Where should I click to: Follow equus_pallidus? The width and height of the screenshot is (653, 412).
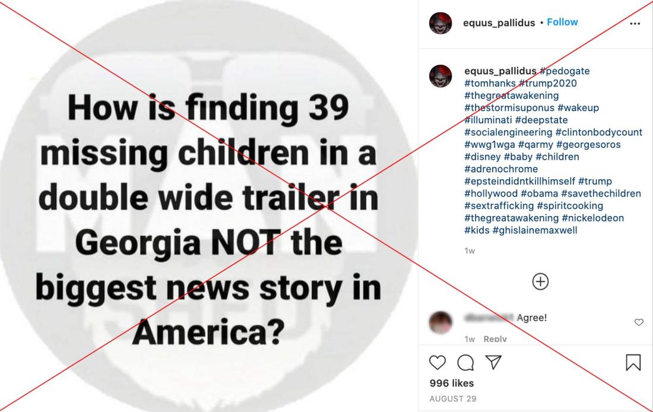tap(562, 22)
